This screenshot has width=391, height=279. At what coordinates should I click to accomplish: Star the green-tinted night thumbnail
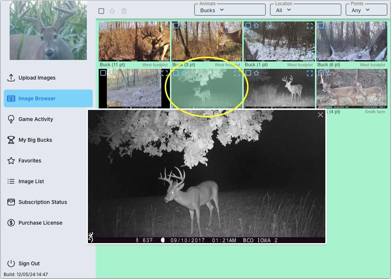tap(184, 73)
